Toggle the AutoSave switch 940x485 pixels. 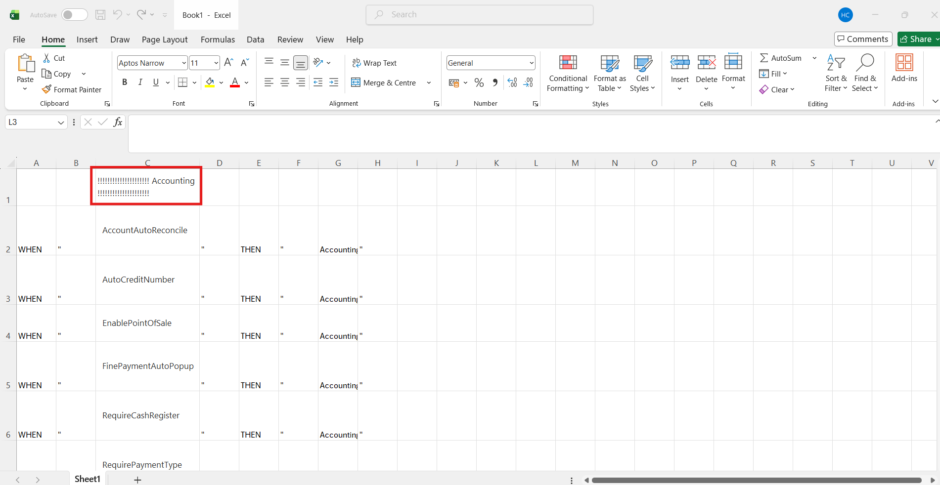(74, 15)
